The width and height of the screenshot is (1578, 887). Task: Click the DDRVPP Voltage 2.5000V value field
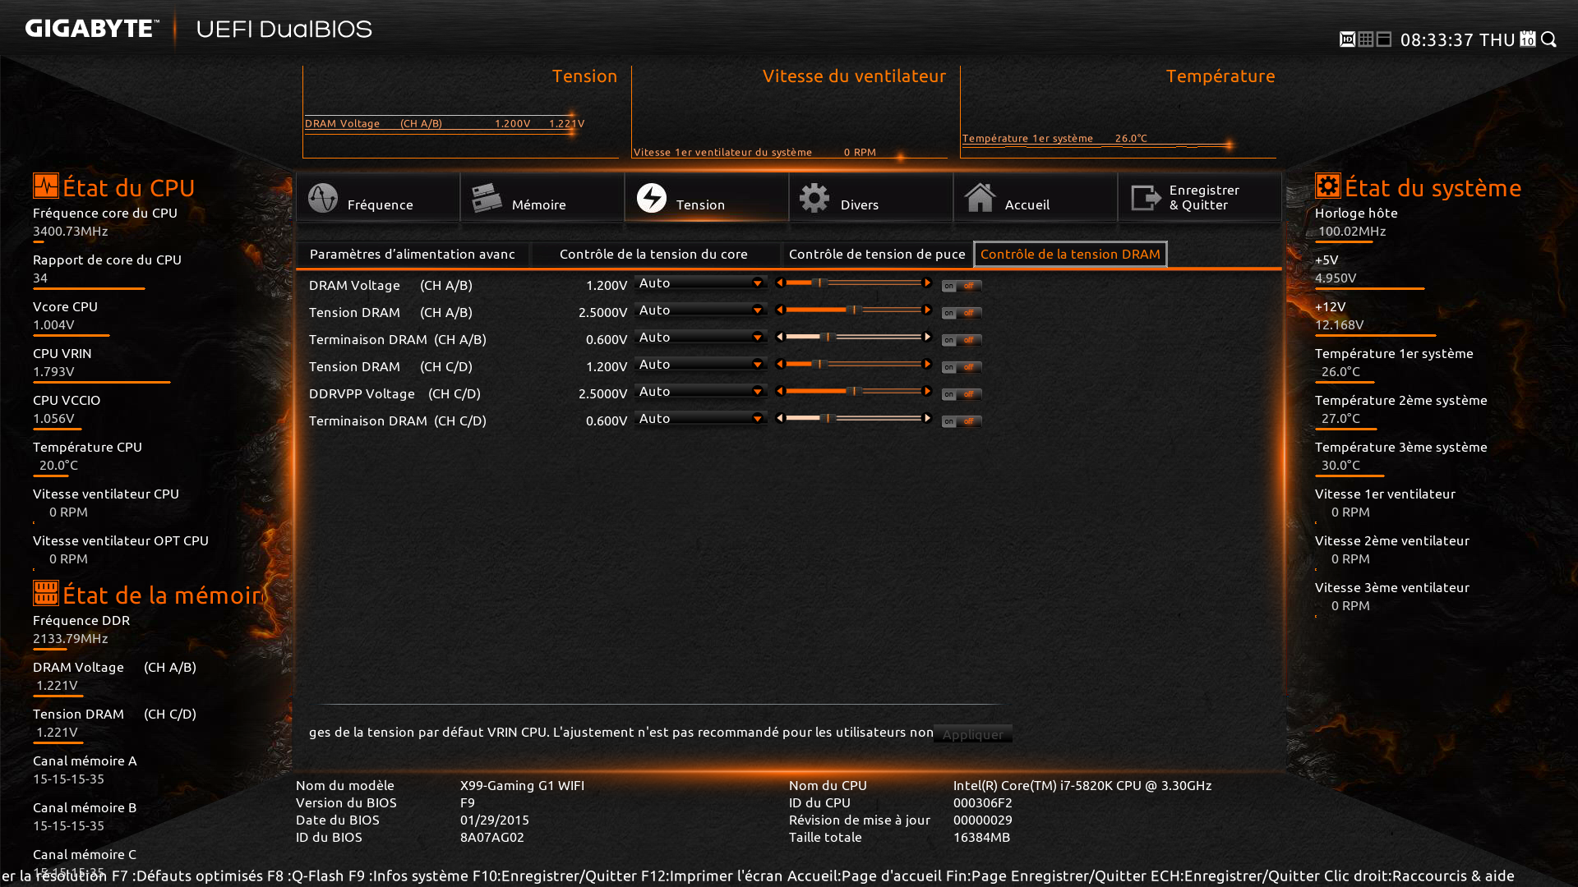coord(602,393)
